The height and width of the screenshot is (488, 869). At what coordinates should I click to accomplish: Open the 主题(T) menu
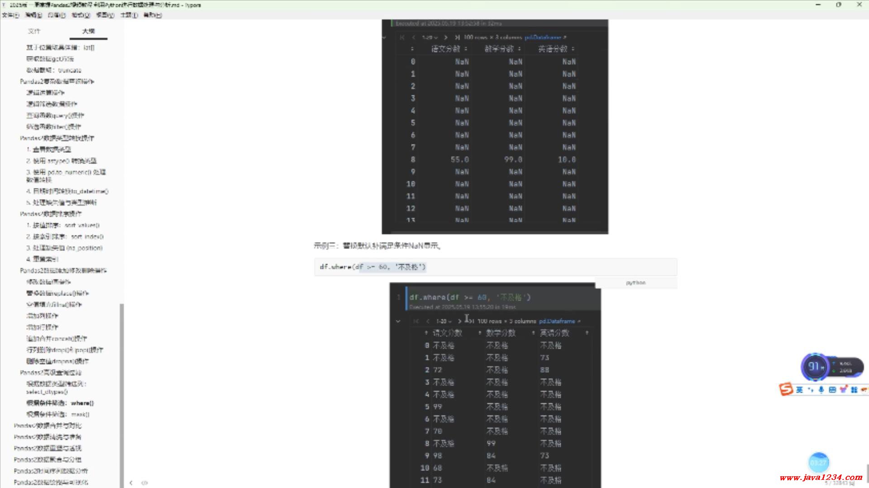tap(129, 15)
